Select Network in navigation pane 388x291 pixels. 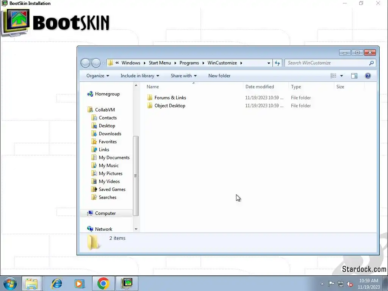coord(103,229)
